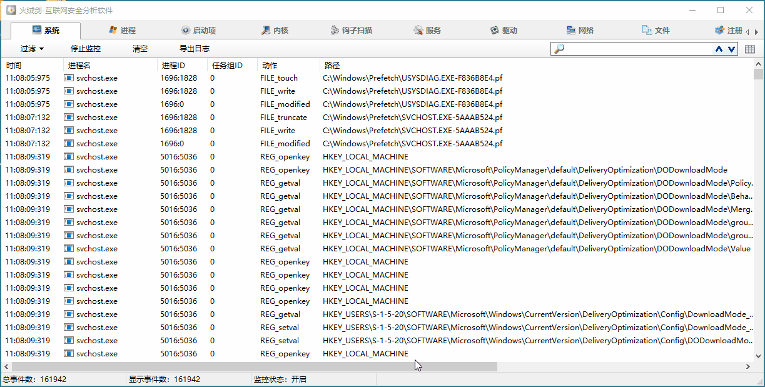Click 导出日志 to export the log
The height and width of the screenshot is (387, 765).
(x=195, y=49)
